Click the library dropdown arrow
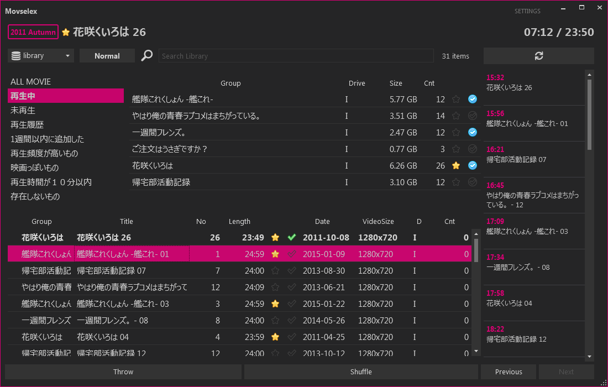Image resolution: width=608 pixels, height=387 pixels. (67, 56)
